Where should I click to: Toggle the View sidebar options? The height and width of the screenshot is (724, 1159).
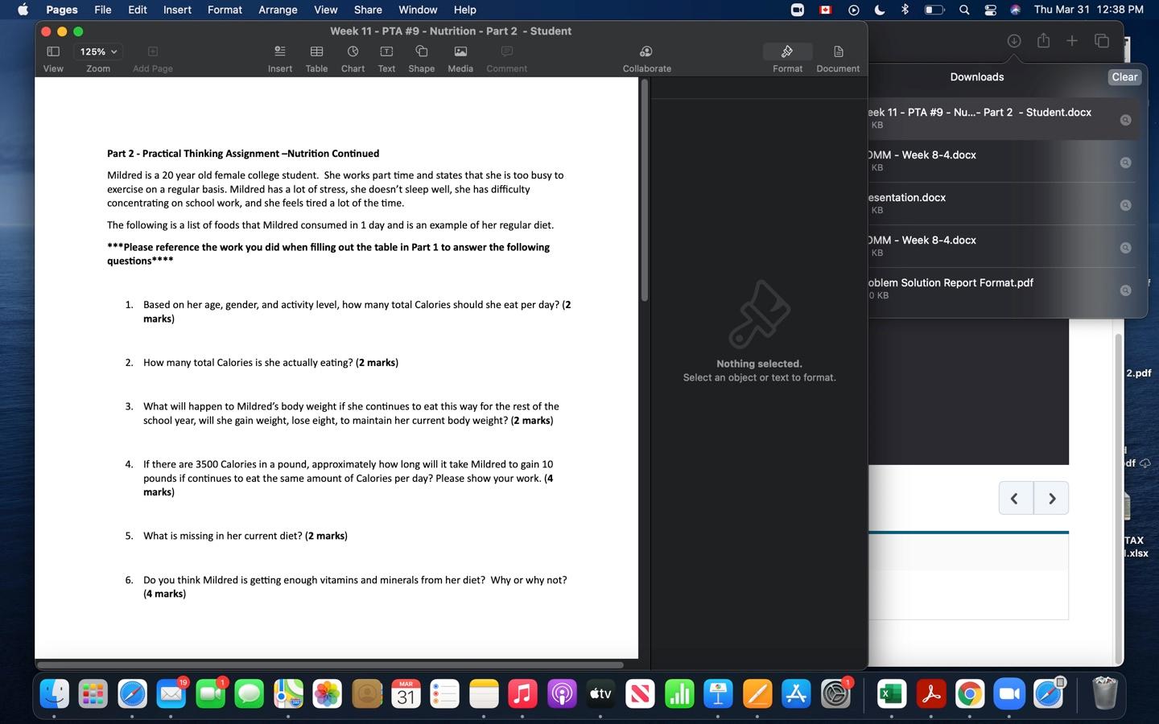52,56
